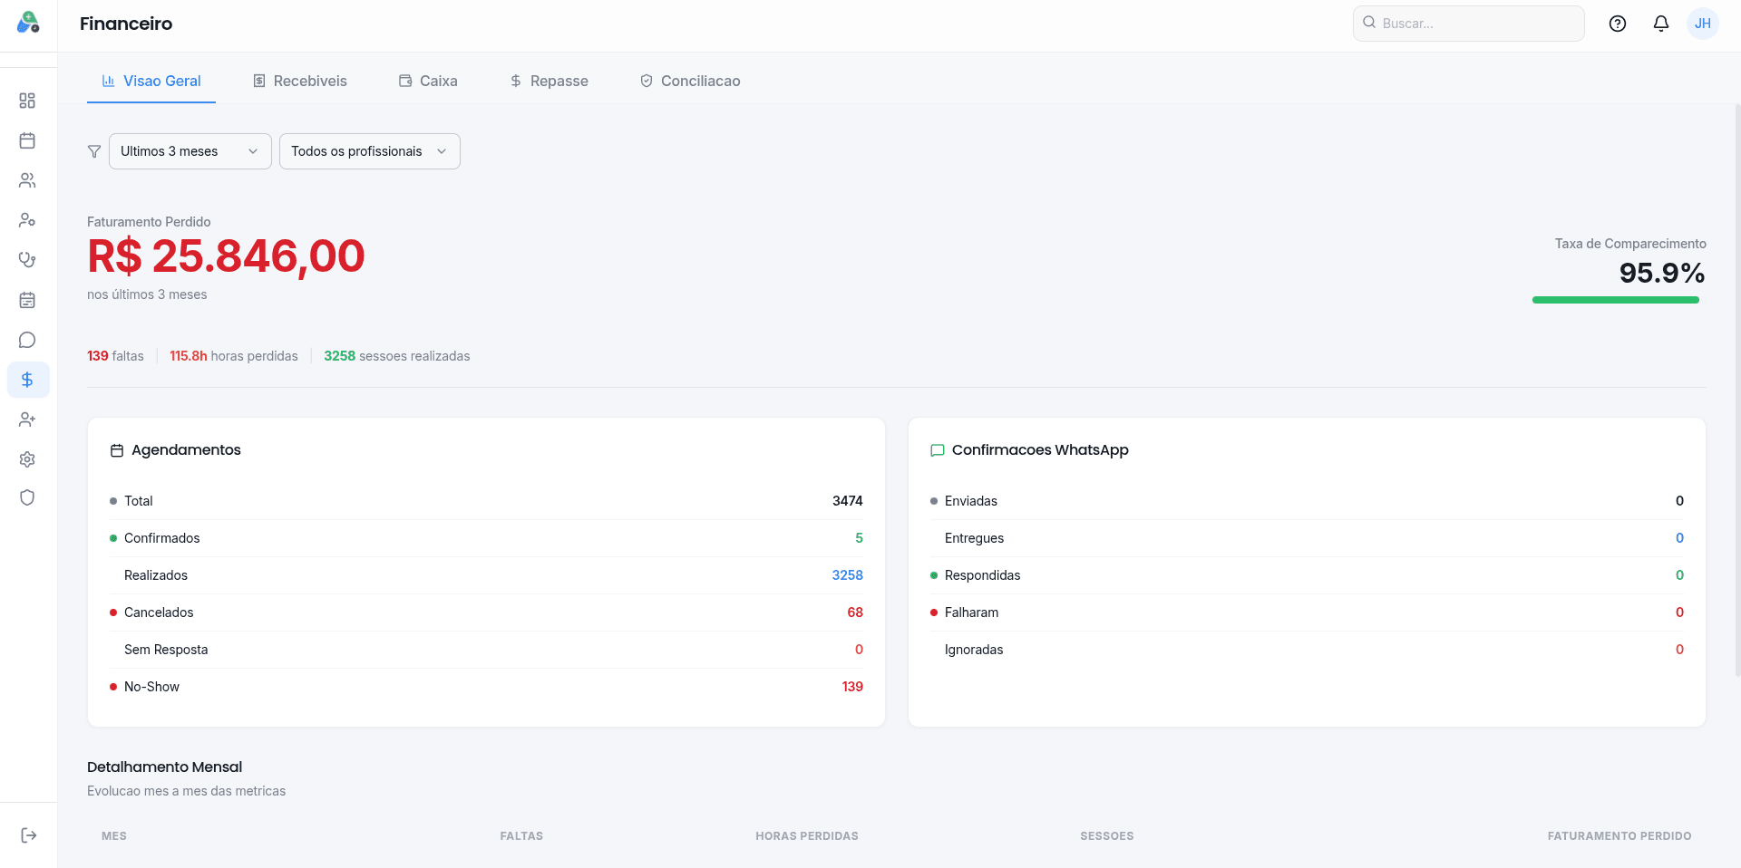Image resolution: width=1741 pixels, height=868 pixels.
Task: Click the logout icon at sidebar bottom
Action: click(x=28, y=835)
